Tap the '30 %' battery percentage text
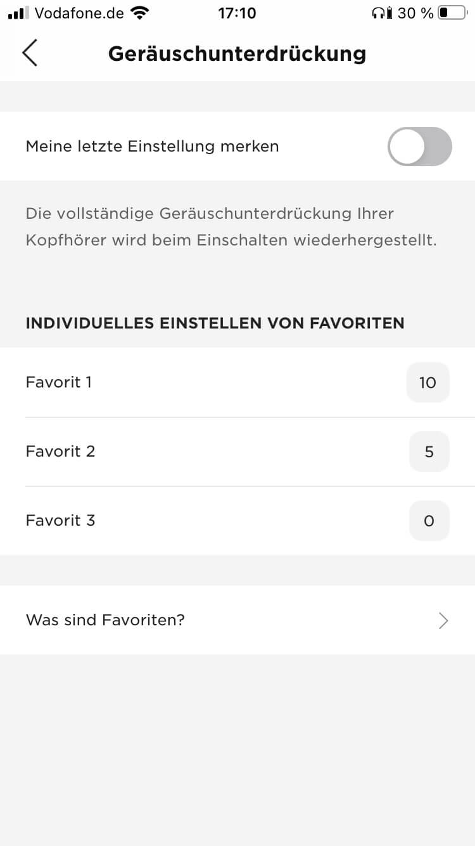This screenshot has height=846, width=475. (x=415, y=13)
